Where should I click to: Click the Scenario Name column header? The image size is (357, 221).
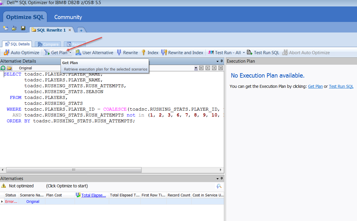pos(32,195)
